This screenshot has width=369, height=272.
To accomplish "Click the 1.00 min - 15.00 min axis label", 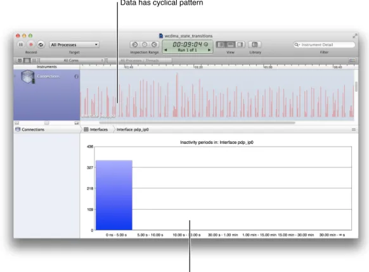I will (259, 235).
